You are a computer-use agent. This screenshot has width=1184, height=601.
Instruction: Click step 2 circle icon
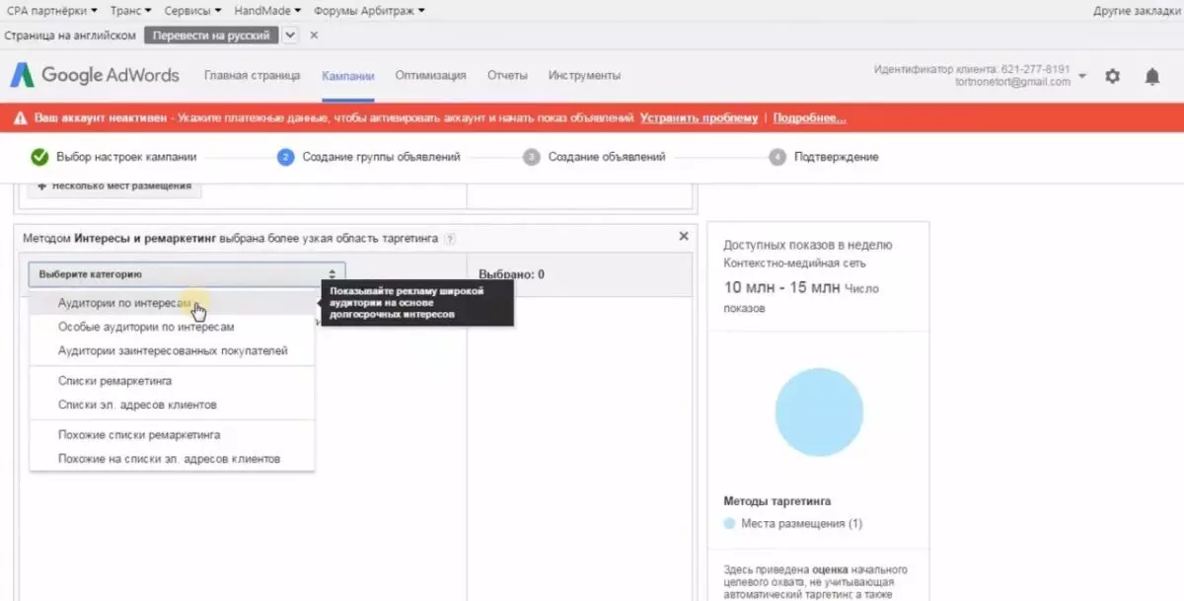[x=285, y=156]
